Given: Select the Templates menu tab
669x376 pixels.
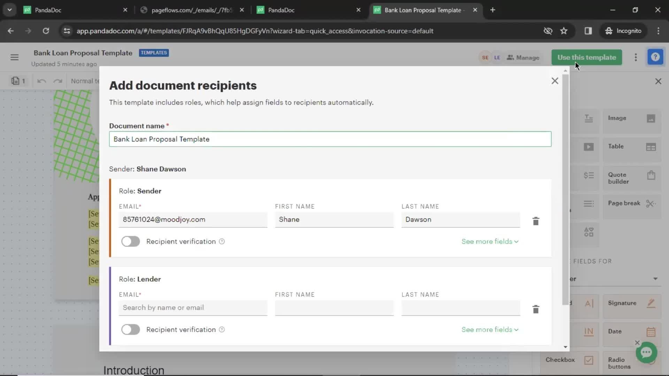Looking at the screenshot, I should 153,52.
